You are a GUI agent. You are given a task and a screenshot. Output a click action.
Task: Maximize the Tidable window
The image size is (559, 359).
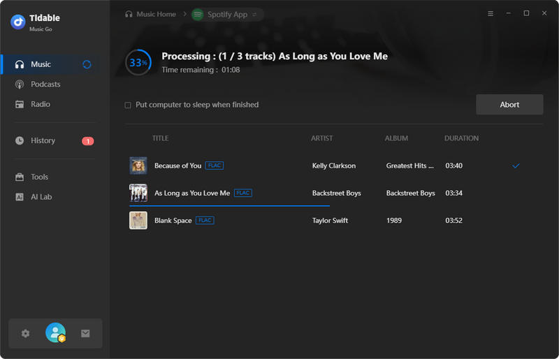pos(526,13)
